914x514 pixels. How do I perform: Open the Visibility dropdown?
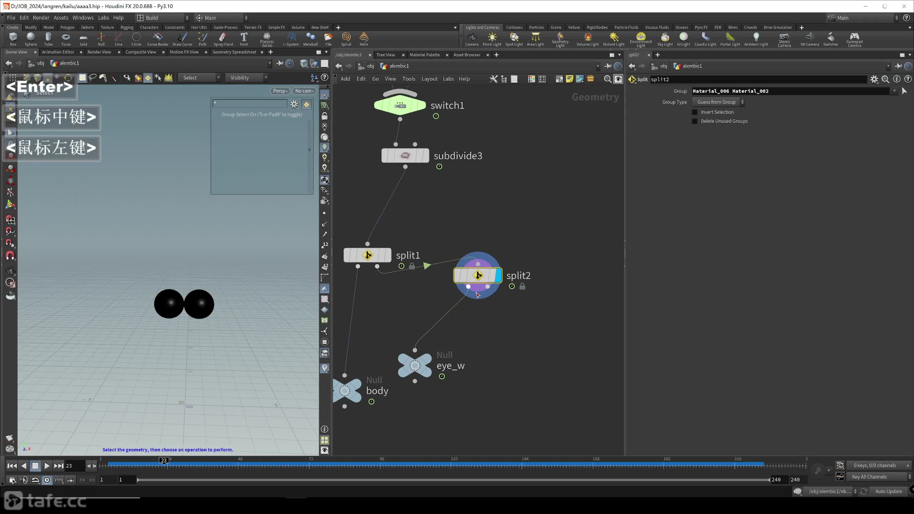click(247, 77)
